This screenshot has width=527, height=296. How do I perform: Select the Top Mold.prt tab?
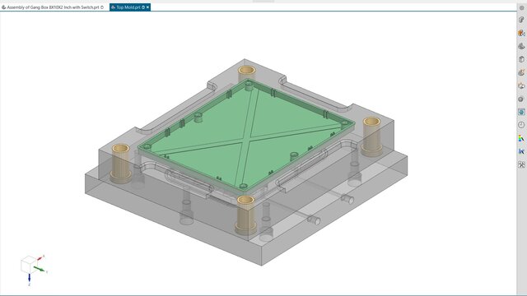[x=130, y=7]
